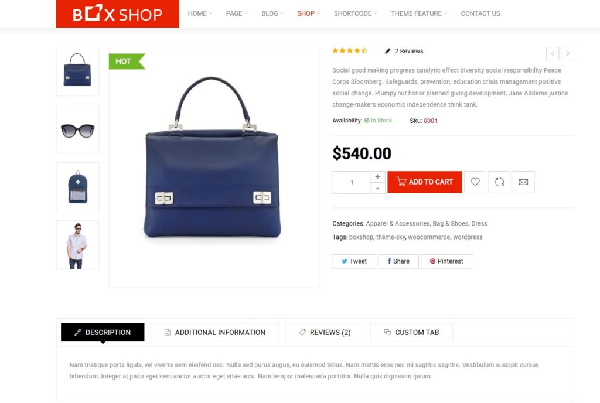This screenshot has height=403, width=600.
Task: Share product via Tweet button
Action: coord(354,261)
